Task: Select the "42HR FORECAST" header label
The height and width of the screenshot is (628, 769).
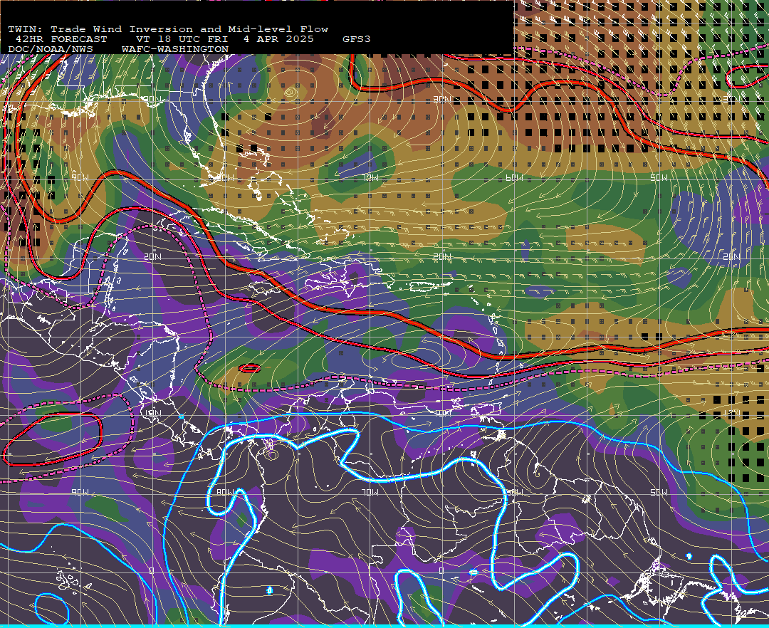Action: click(61, 39)
